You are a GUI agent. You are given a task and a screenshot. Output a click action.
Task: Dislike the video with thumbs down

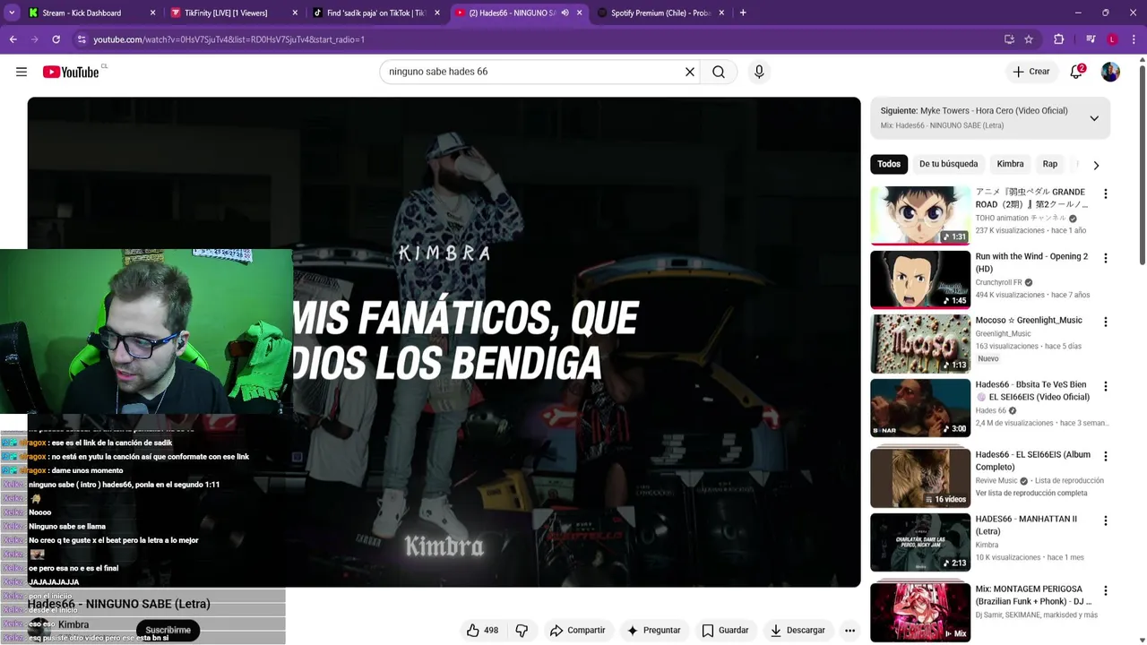522,631
